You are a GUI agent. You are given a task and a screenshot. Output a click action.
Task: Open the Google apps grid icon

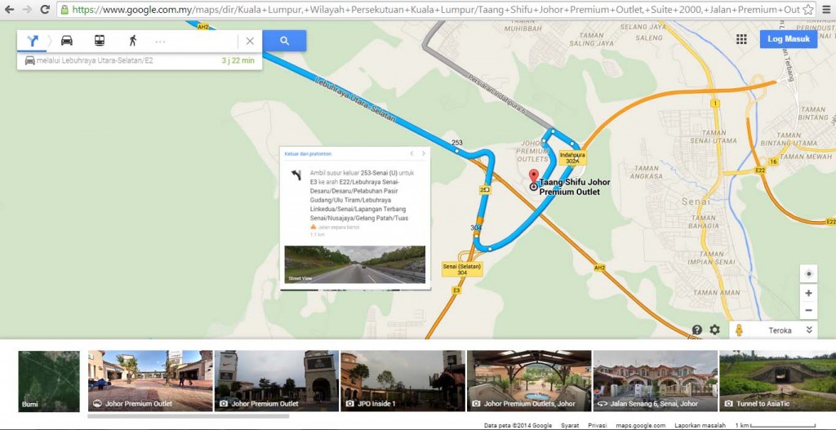[x=741, y=39]
